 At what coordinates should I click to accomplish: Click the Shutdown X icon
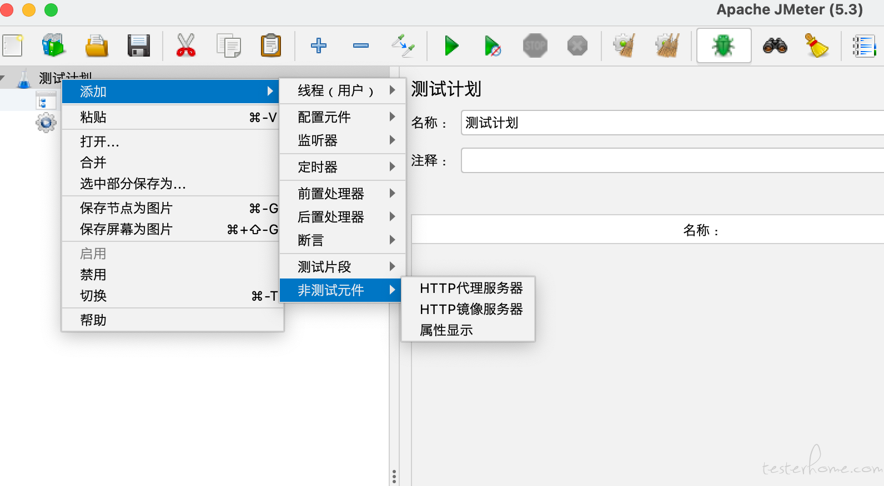click(577, 45)
